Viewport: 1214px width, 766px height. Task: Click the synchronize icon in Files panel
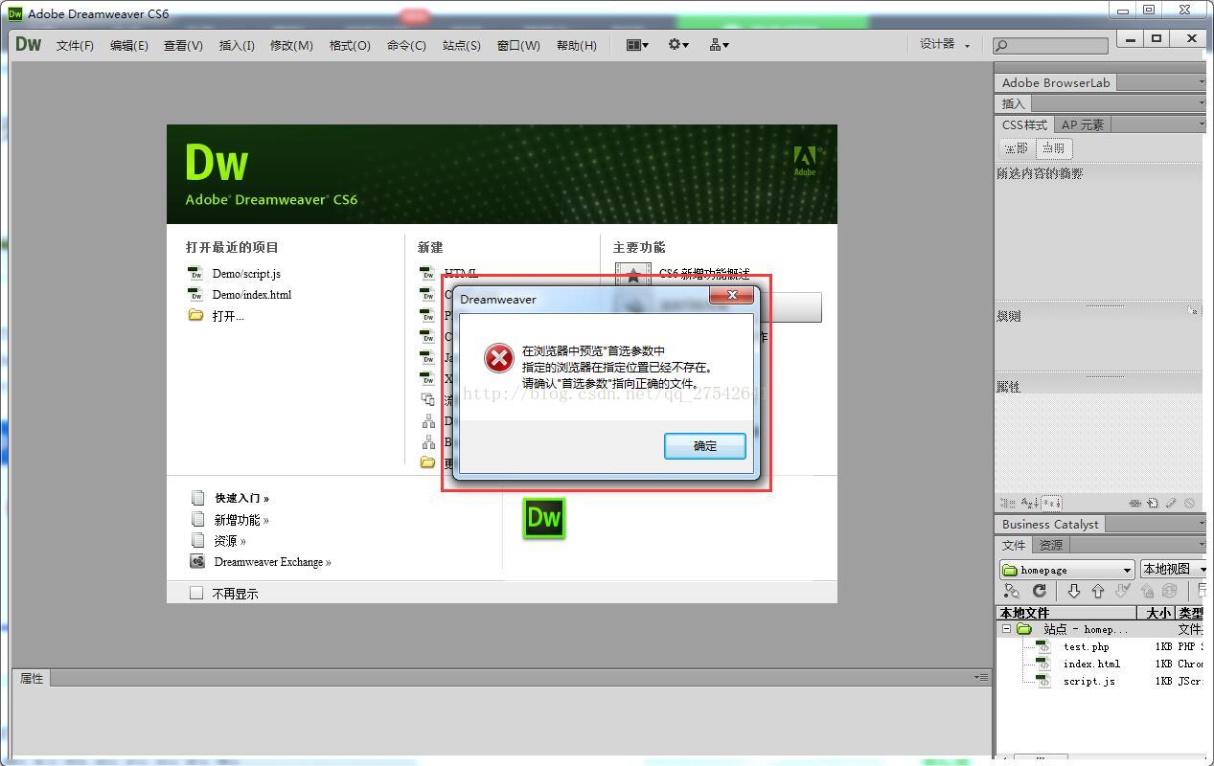[1169, 592]
